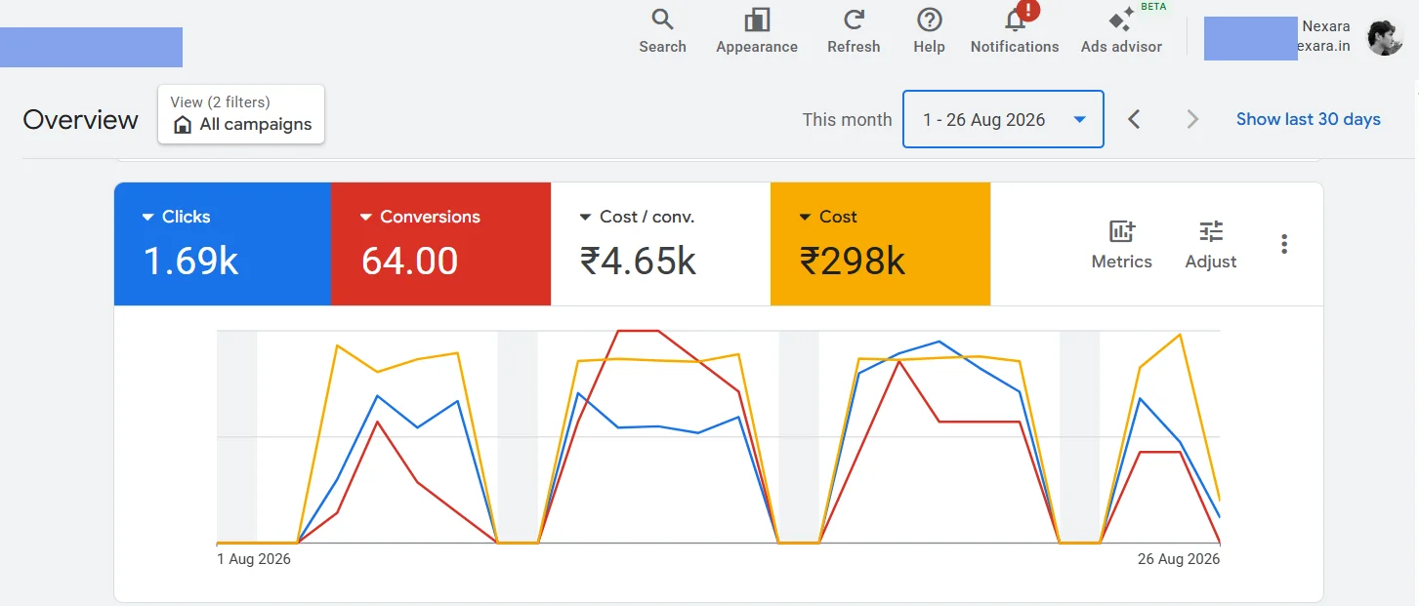
Task: Click the Adjust sliders icon
Action: coord(1211,231)
